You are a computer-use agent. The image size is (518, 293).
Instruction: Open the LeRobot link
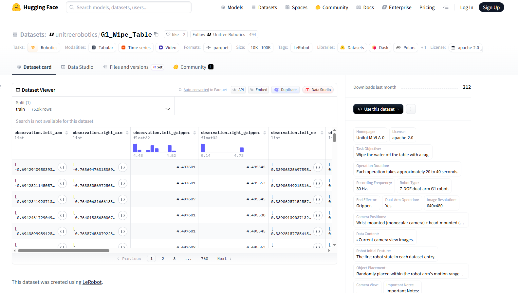[x=92, y=282]
